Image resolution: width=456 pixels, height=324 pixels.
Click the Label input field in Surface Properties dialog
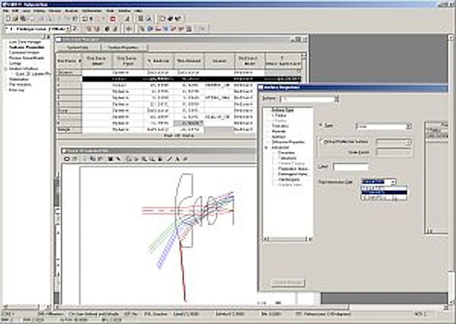351,167
